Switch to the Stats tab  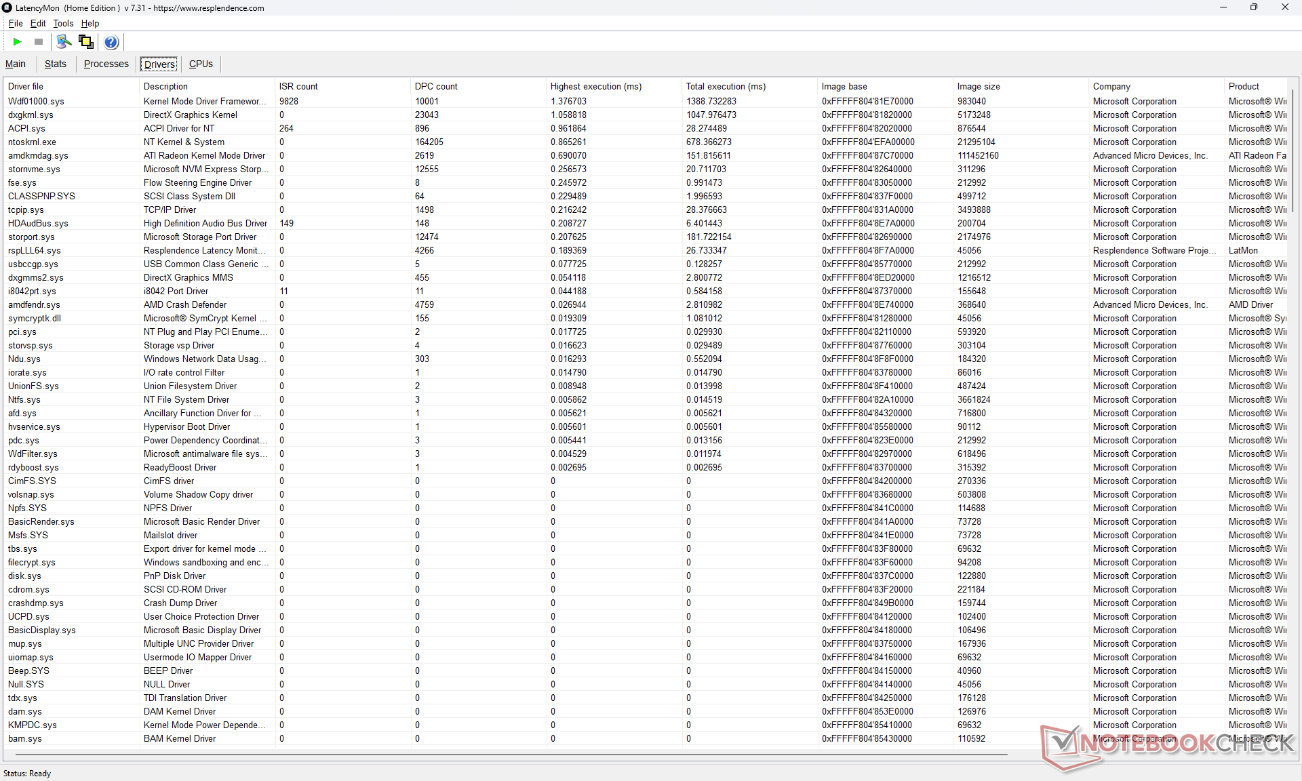click(x=56, y=64)
